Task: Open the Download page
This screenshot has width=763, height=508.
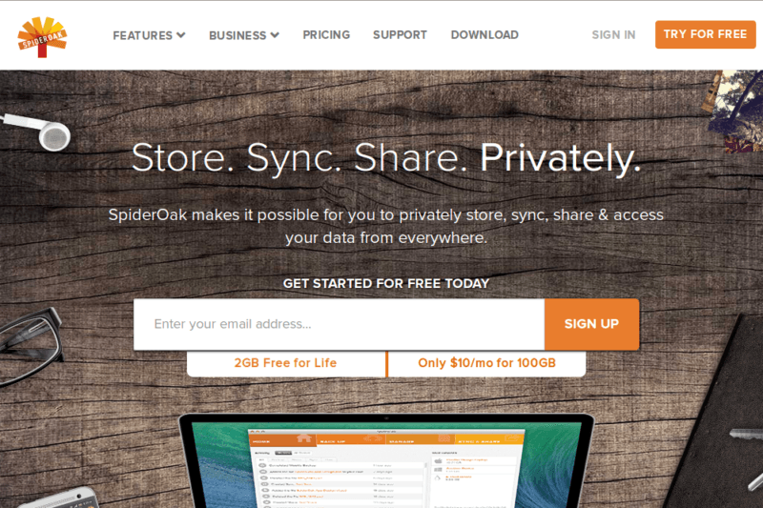Action: click(485, 35)
